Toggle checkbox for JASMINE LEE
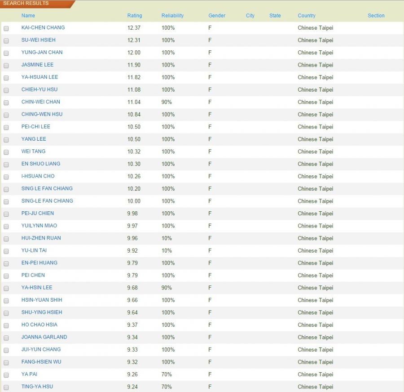Screen dimensions: 404x392 6,66
